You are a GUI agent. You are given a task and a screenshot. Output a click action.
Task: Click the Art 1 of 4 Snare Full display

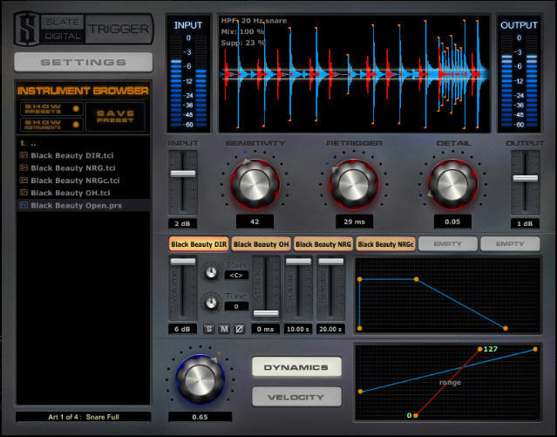pyautogui.click(x=84, y=417)
